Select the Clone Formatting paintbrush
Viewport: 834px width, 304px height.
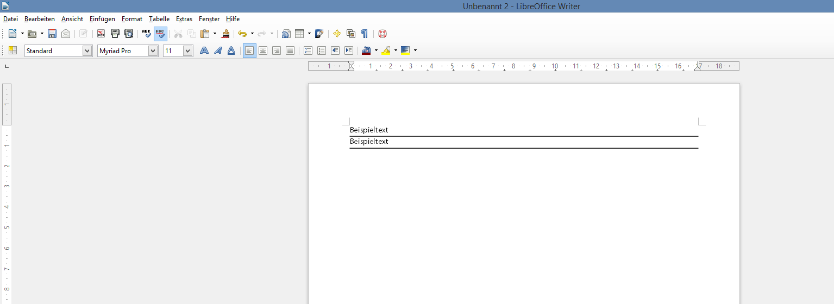point(225,34)
